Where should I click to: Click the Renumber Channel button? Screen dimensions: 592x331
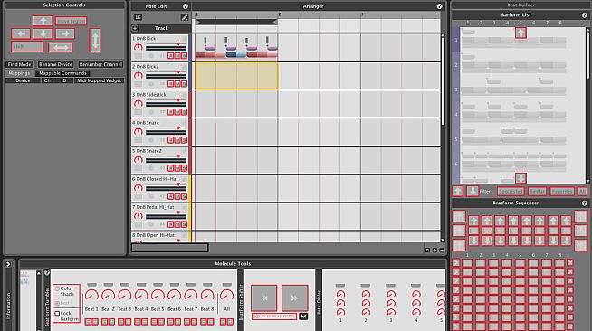(100, 64)
